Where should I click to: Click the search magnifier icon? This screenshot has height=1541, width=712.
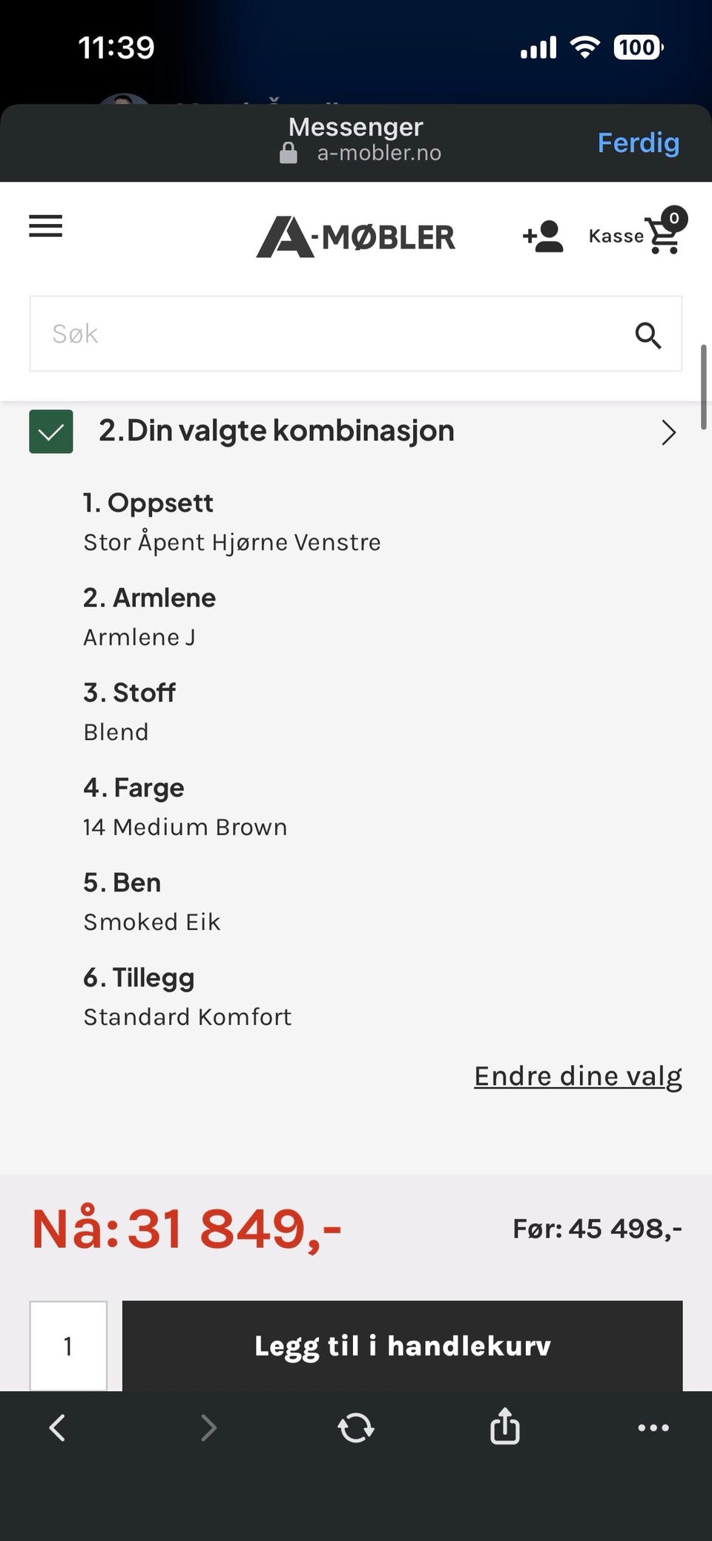pos(647,335)
